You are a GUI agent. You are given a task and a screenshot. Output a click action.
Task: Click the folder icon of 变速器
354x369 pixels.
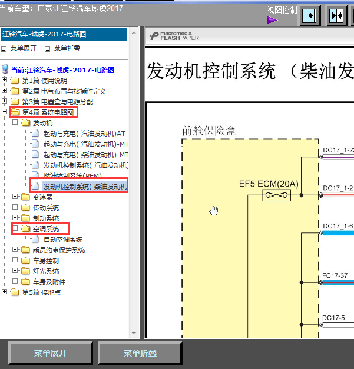tap(25, 197)
